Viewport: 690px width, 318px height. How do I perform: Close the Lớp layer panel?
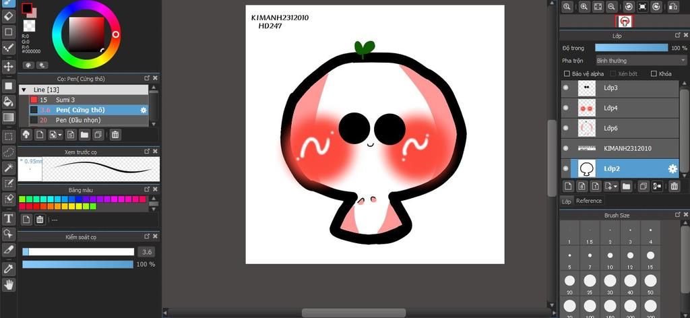(x=685, y=35)
